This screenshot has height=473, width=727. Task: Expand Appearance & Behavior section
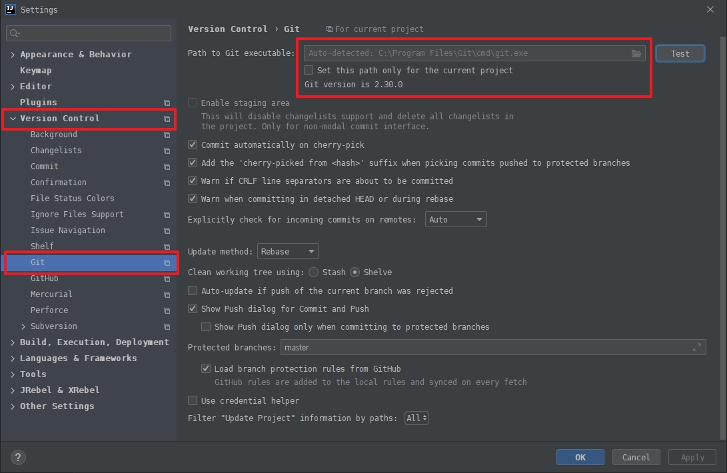point(13,55)
